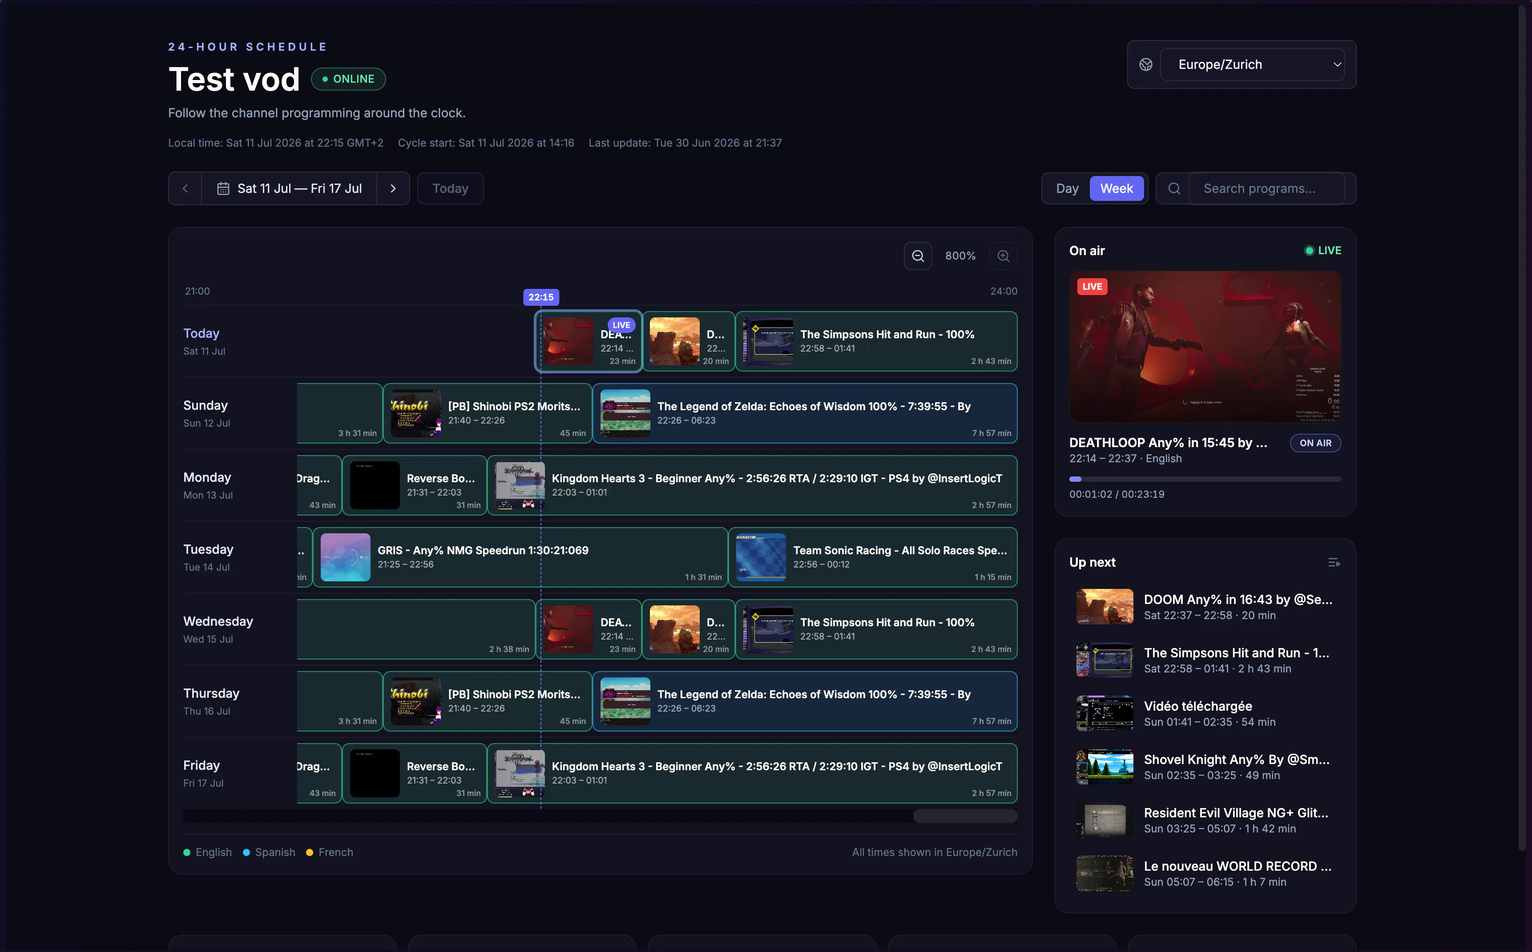Open Reverse Bo... program on Monday
Image resolution: width=1532 pixels, height=952 pixels.
[x=415, y=485]
